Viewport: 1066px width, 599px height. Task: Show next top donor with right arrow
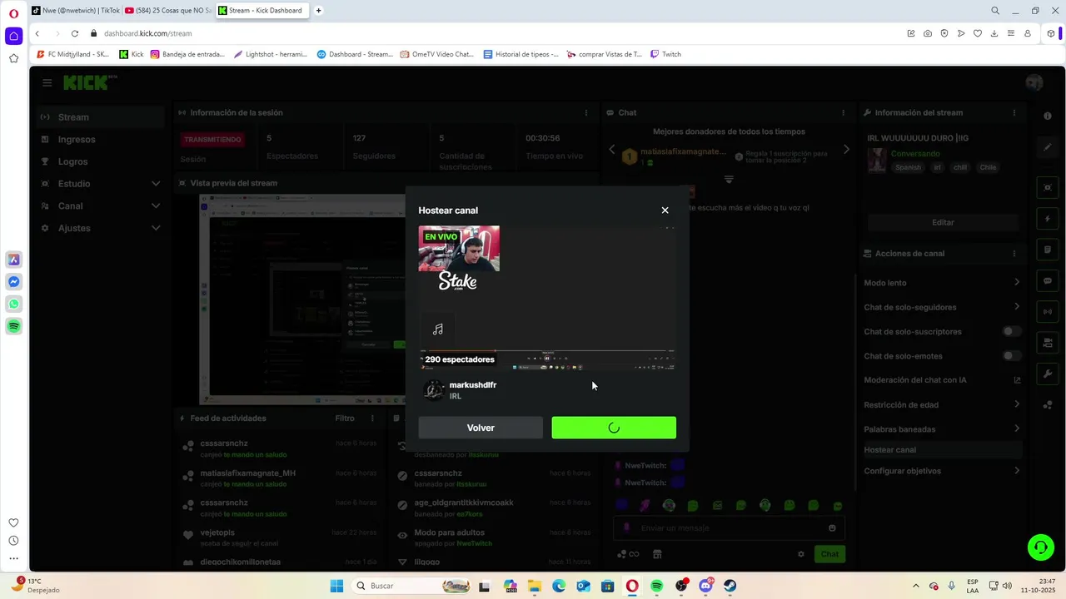pyautogui.click(x=846, y=150)
